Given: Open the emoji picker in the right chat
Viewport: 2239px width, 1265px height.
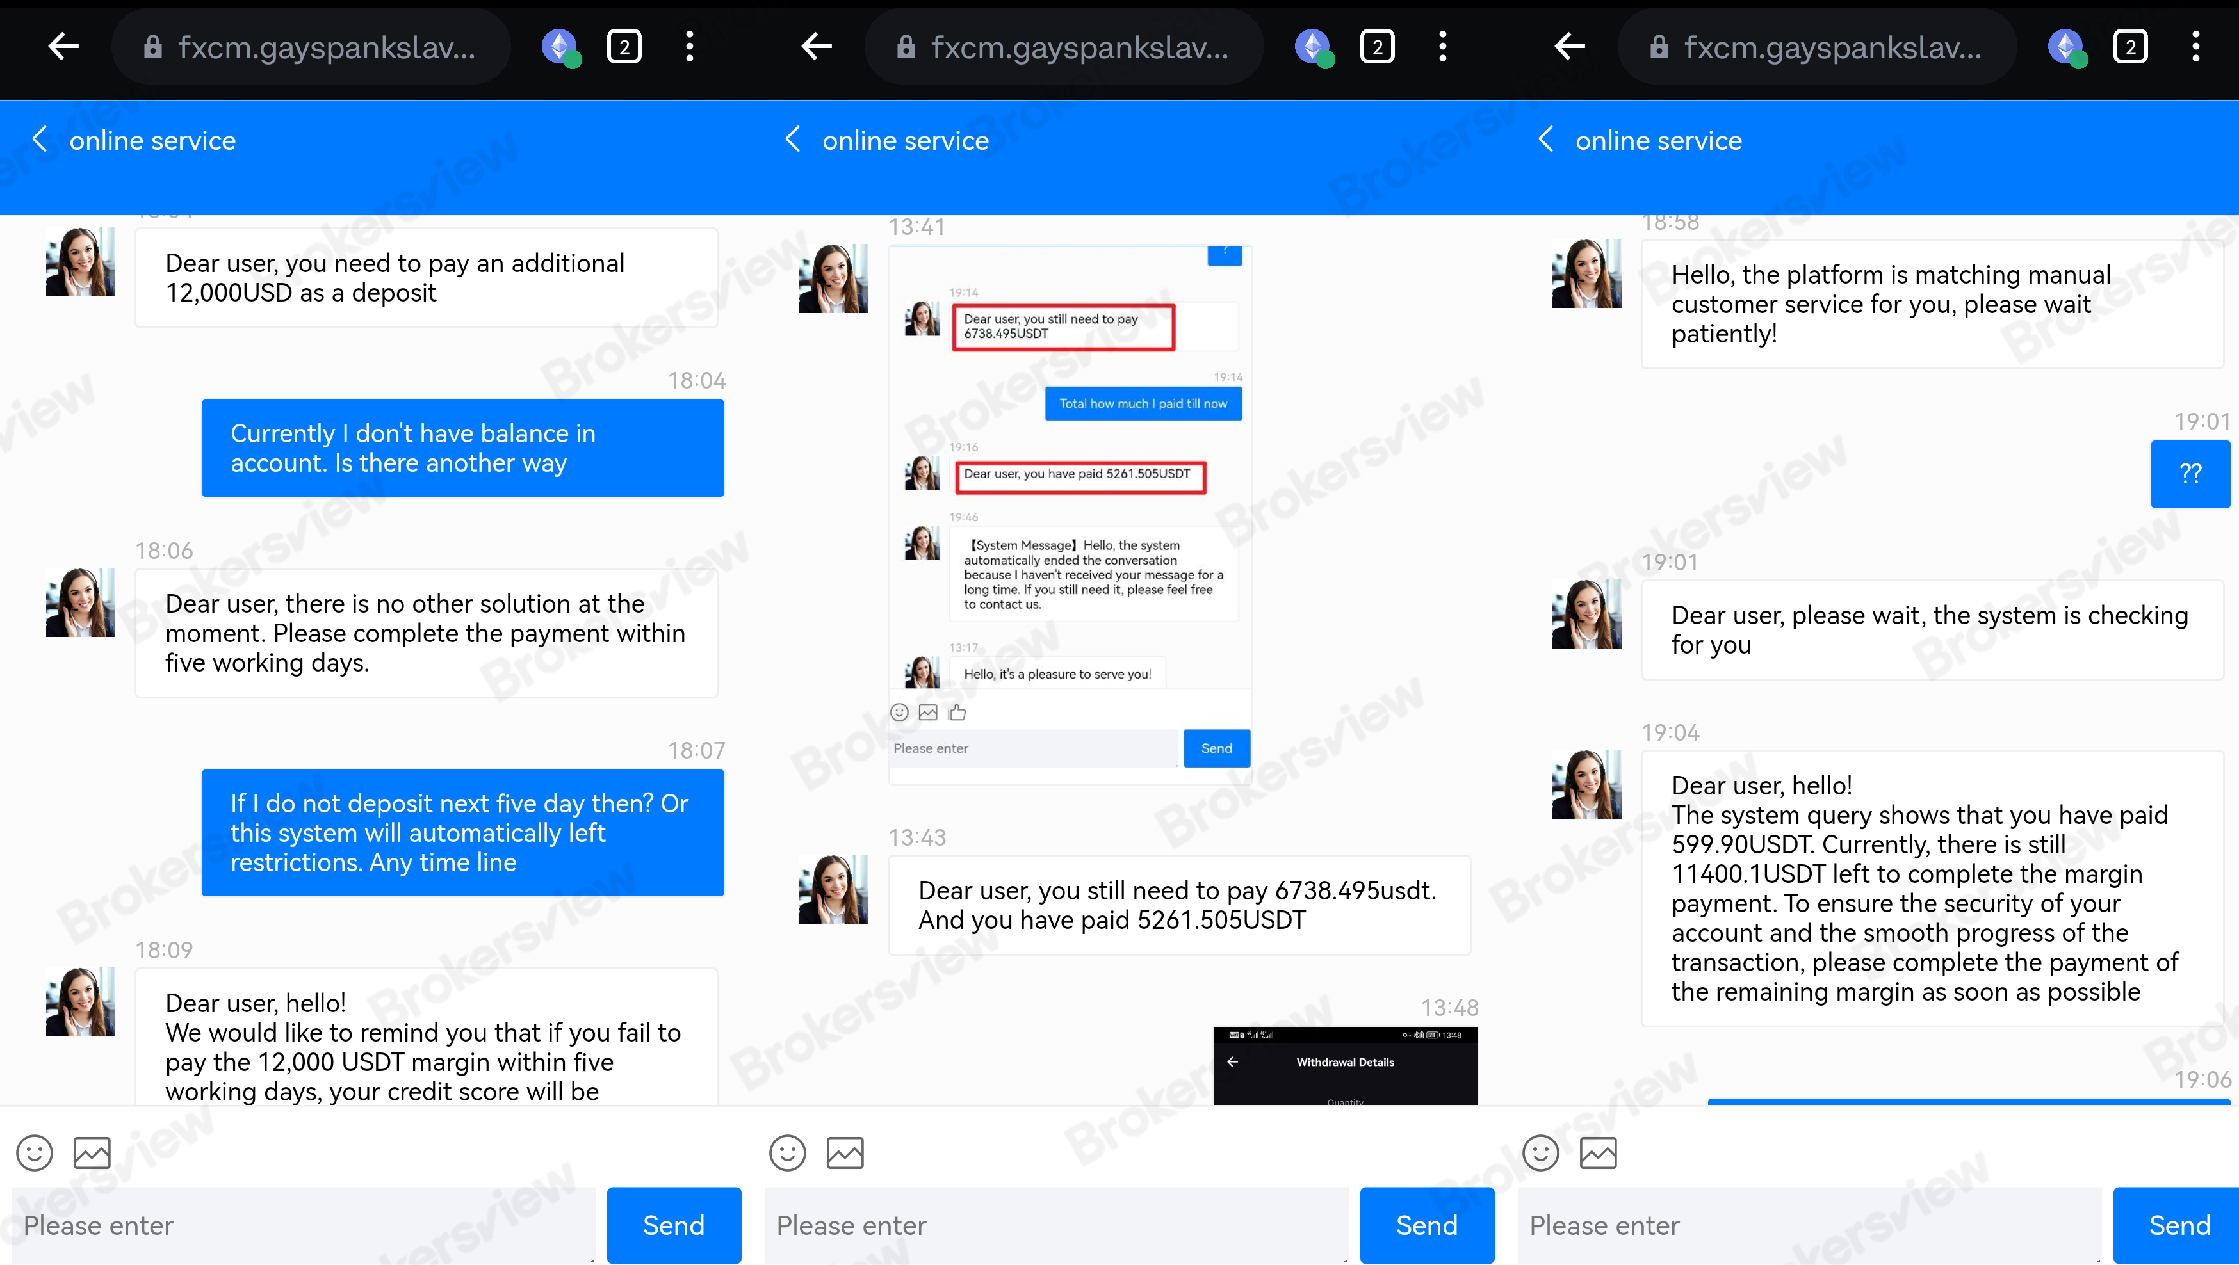Looking at the screenshot, I should click(x=1540, y=1152).
